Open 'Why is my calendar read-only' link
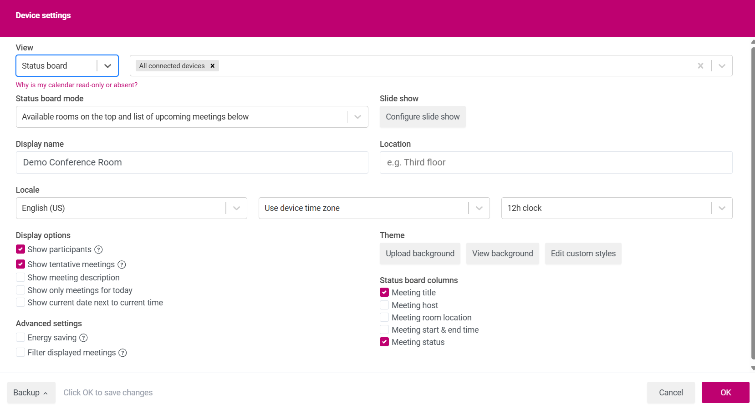 [77, 85]
